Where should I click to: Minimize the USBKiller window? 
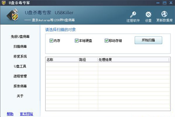[x=158, y=3]
